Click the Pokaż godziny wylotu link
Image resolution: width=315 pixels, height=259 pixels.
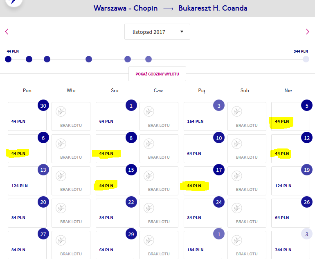(x=157, y=74)
